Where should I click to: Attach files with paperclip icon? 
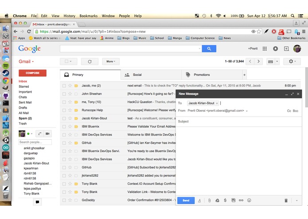[209, 200]
